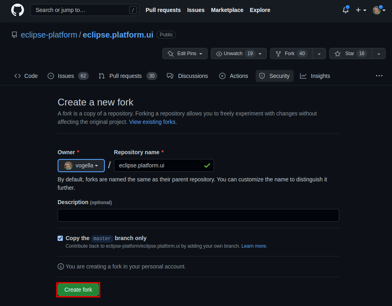Viewport: 392px width, 306px height.
Task: Click the green checkmark in repository name
Action: pyautogui.click(x=207, y=165)
